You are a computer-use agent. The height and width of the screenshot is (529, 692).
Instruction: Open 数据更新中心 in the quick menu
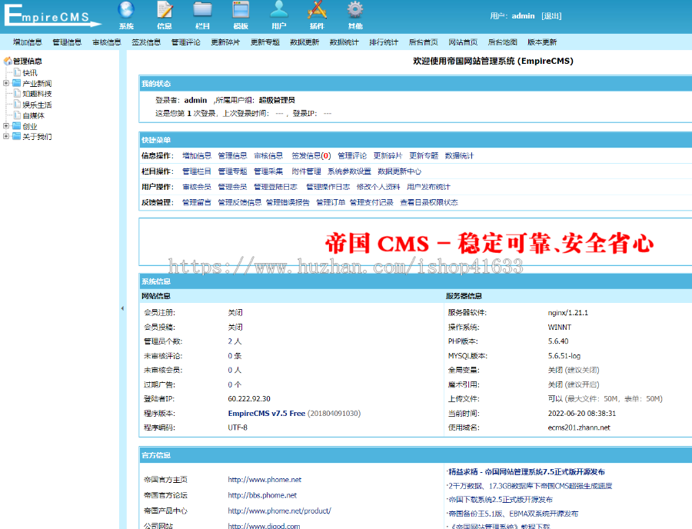pyautogui.click(x=399, y=171)
